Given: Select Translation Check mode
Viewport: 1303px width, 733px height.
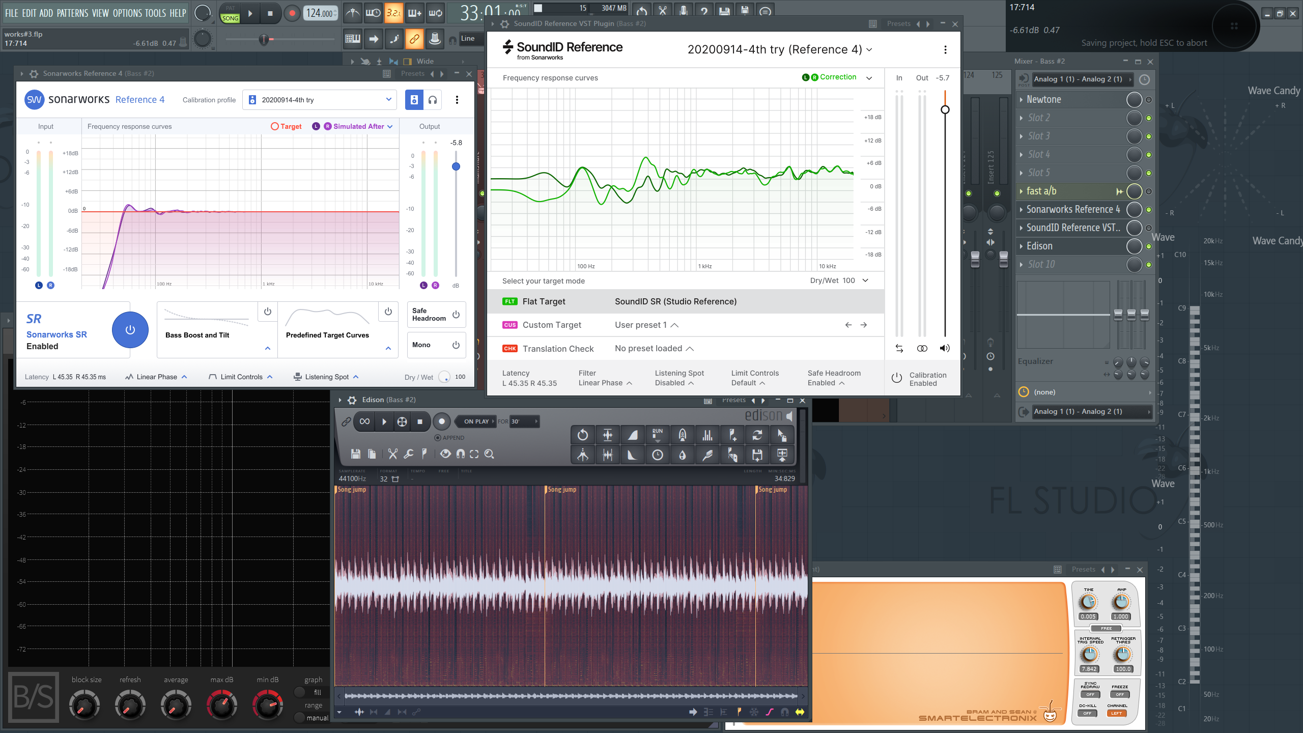Looking at the screenshot, I should click(685, 349).
